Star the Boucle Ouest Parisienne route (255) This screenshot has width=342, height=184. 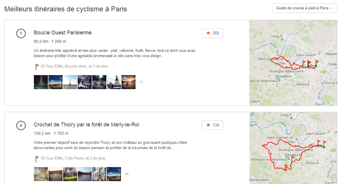pyautogui.click(x=212, y=33)
